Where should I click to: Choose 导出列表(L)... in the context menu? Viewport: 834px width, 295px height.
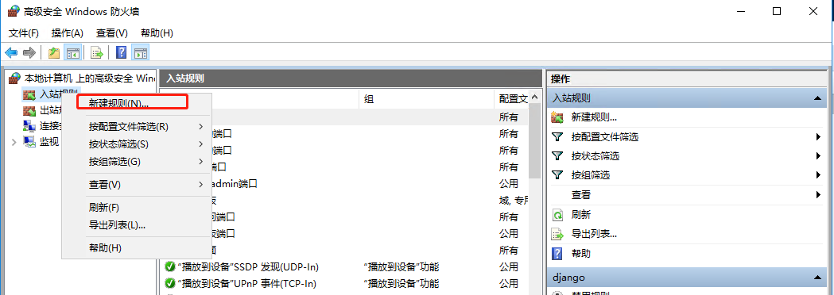[x=137, y=224]
